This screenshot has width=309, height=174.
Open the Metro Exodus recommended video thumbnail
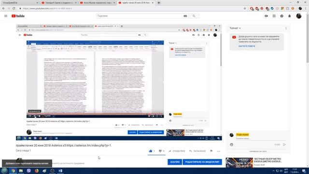[239, 163]
